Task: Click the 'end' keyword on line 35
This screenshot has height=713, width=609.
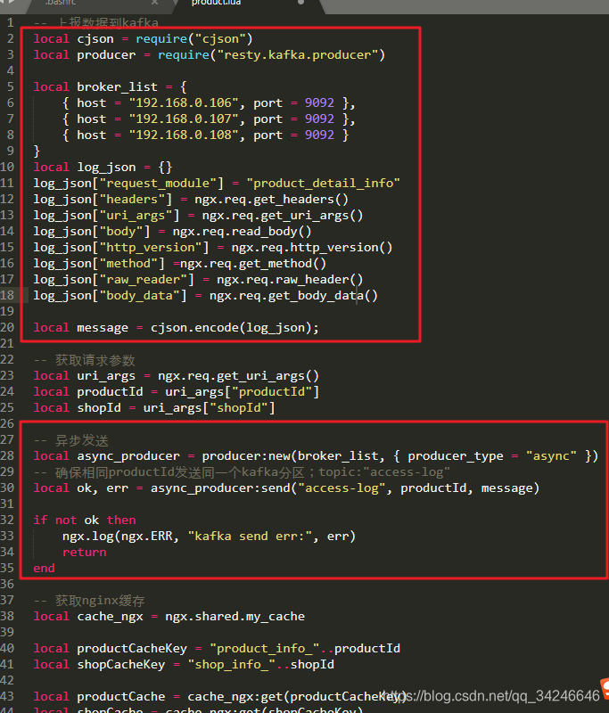Action: pyautogui.click(x=44, y=569)
